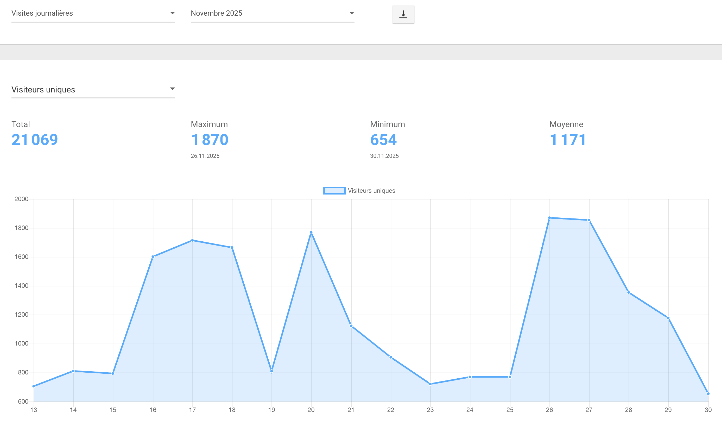This screenshot has width=722, height=426.
Task: Click the Minimum date 30.11.2025
Action: pos(384,156)
